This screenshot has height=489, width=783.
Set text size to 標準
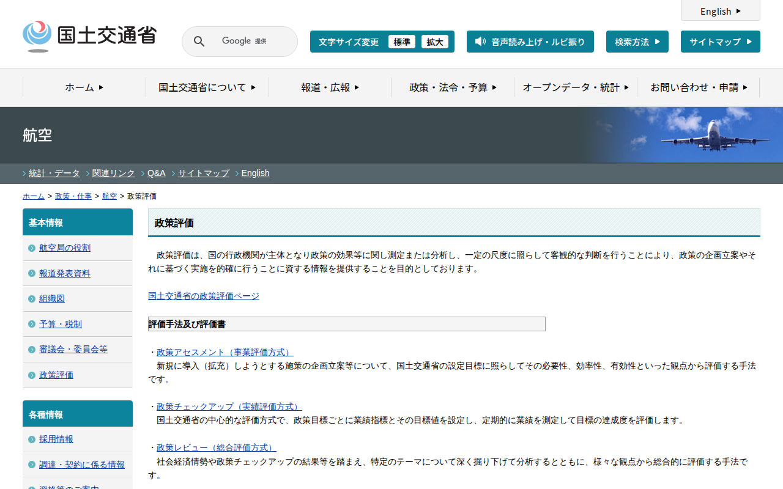pyautogui.click(x=401, y=42)
